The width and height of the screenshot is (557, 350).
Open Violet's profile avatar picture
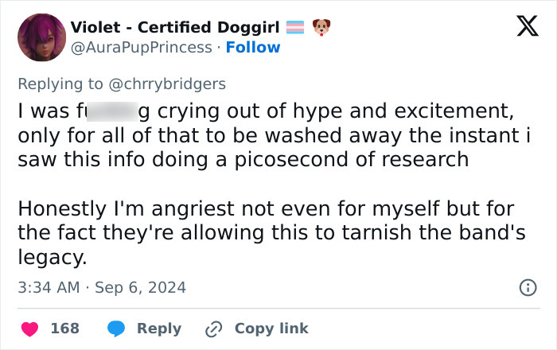click(41, 37)
